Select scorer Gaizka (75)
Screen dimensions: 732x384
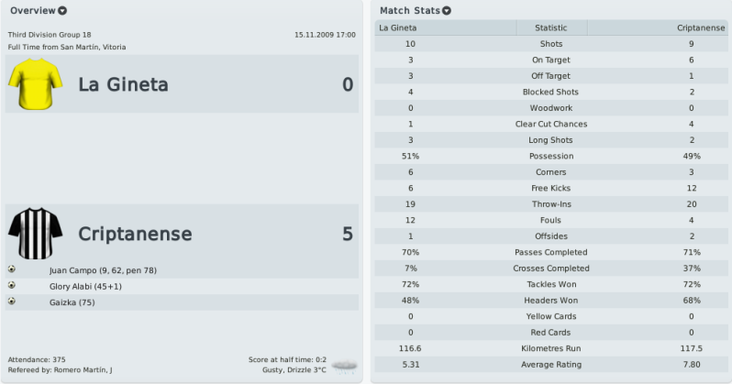72,302
